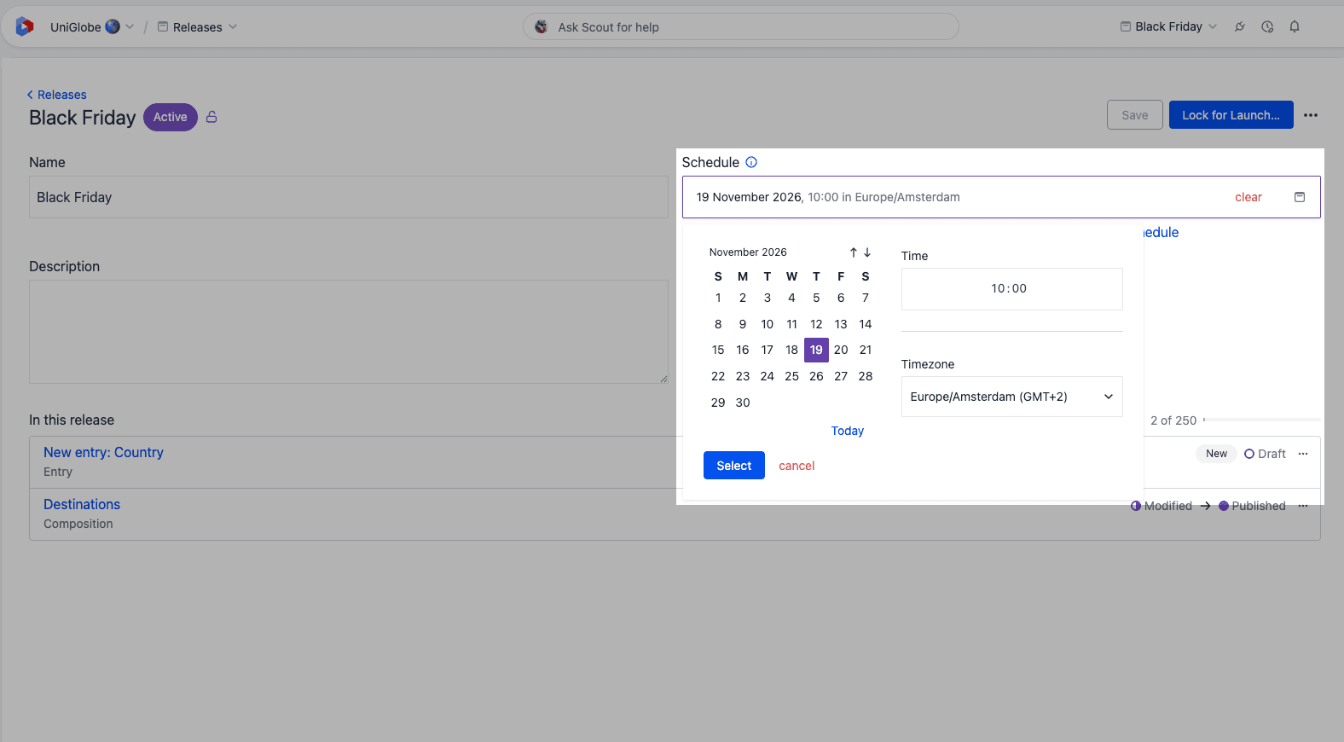Clear the scheduled date
The height and width of the screenshot is (742, 1344).
coord(1248,197)
